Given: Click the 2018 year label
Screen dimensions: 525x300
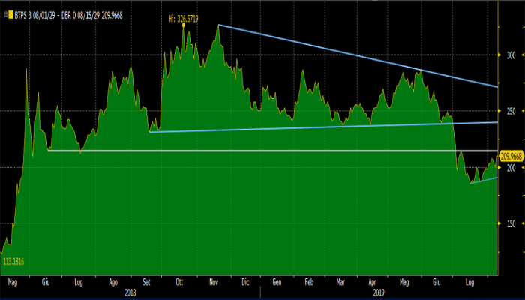Looking at the screenshot, I should [x=130, y=293].
